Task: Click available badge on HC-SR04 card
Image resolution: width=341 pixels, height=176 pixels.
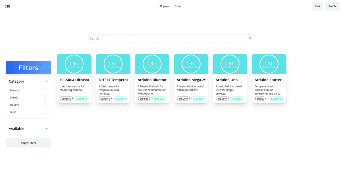Action: click(82, 99)
